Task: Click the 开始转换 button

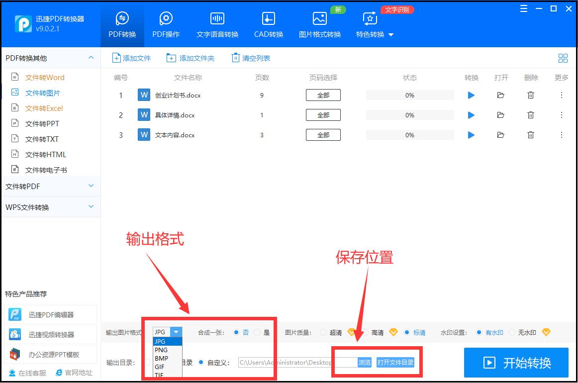Action: (x=516, y=363)
